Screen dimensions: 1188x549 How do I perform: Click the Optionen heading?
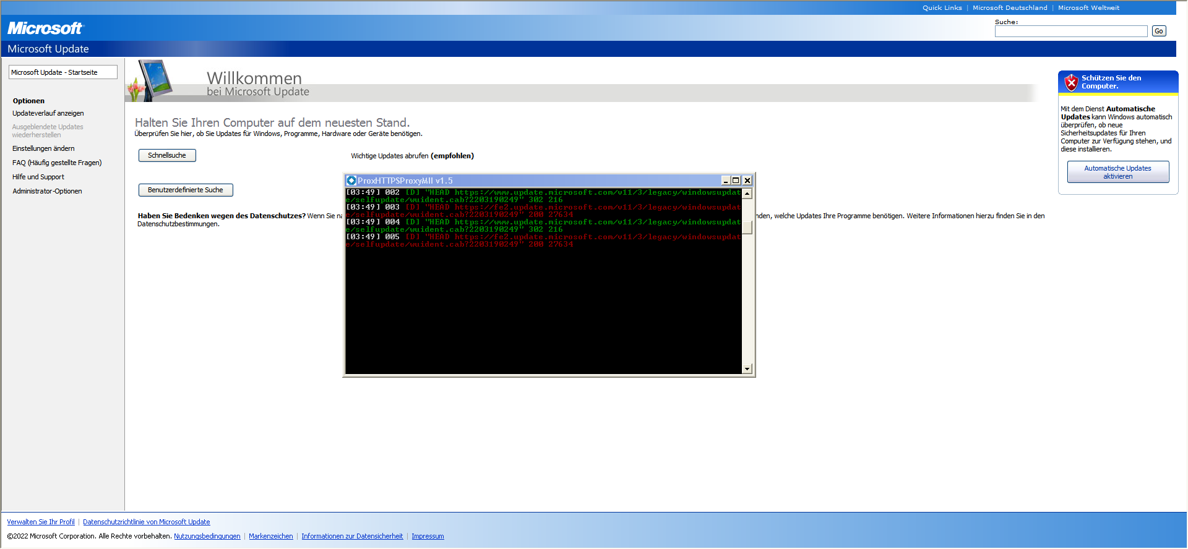pyautogui.click(x=28, y=101)
